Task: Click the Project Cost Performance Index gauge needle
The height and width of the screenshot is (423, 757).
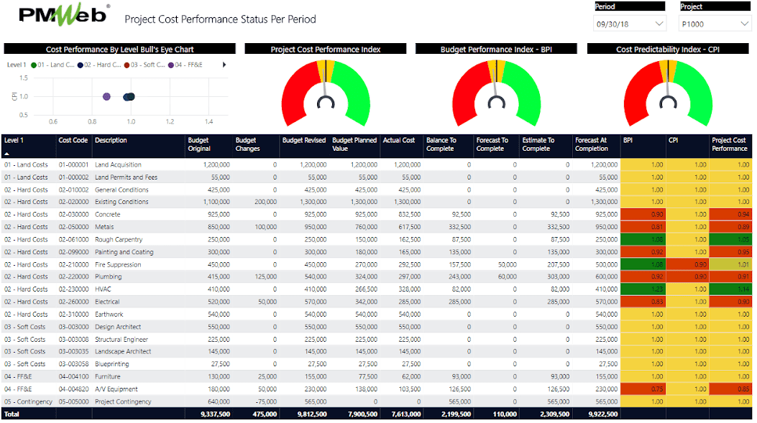Action: (x=326, y=80)
